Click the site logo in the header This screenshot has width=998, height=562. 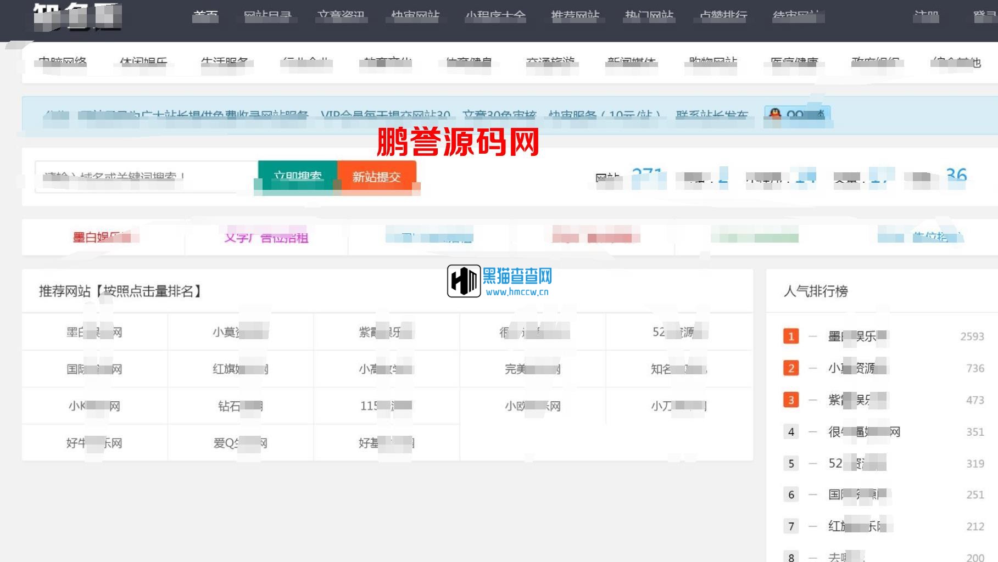coord(77,16)
